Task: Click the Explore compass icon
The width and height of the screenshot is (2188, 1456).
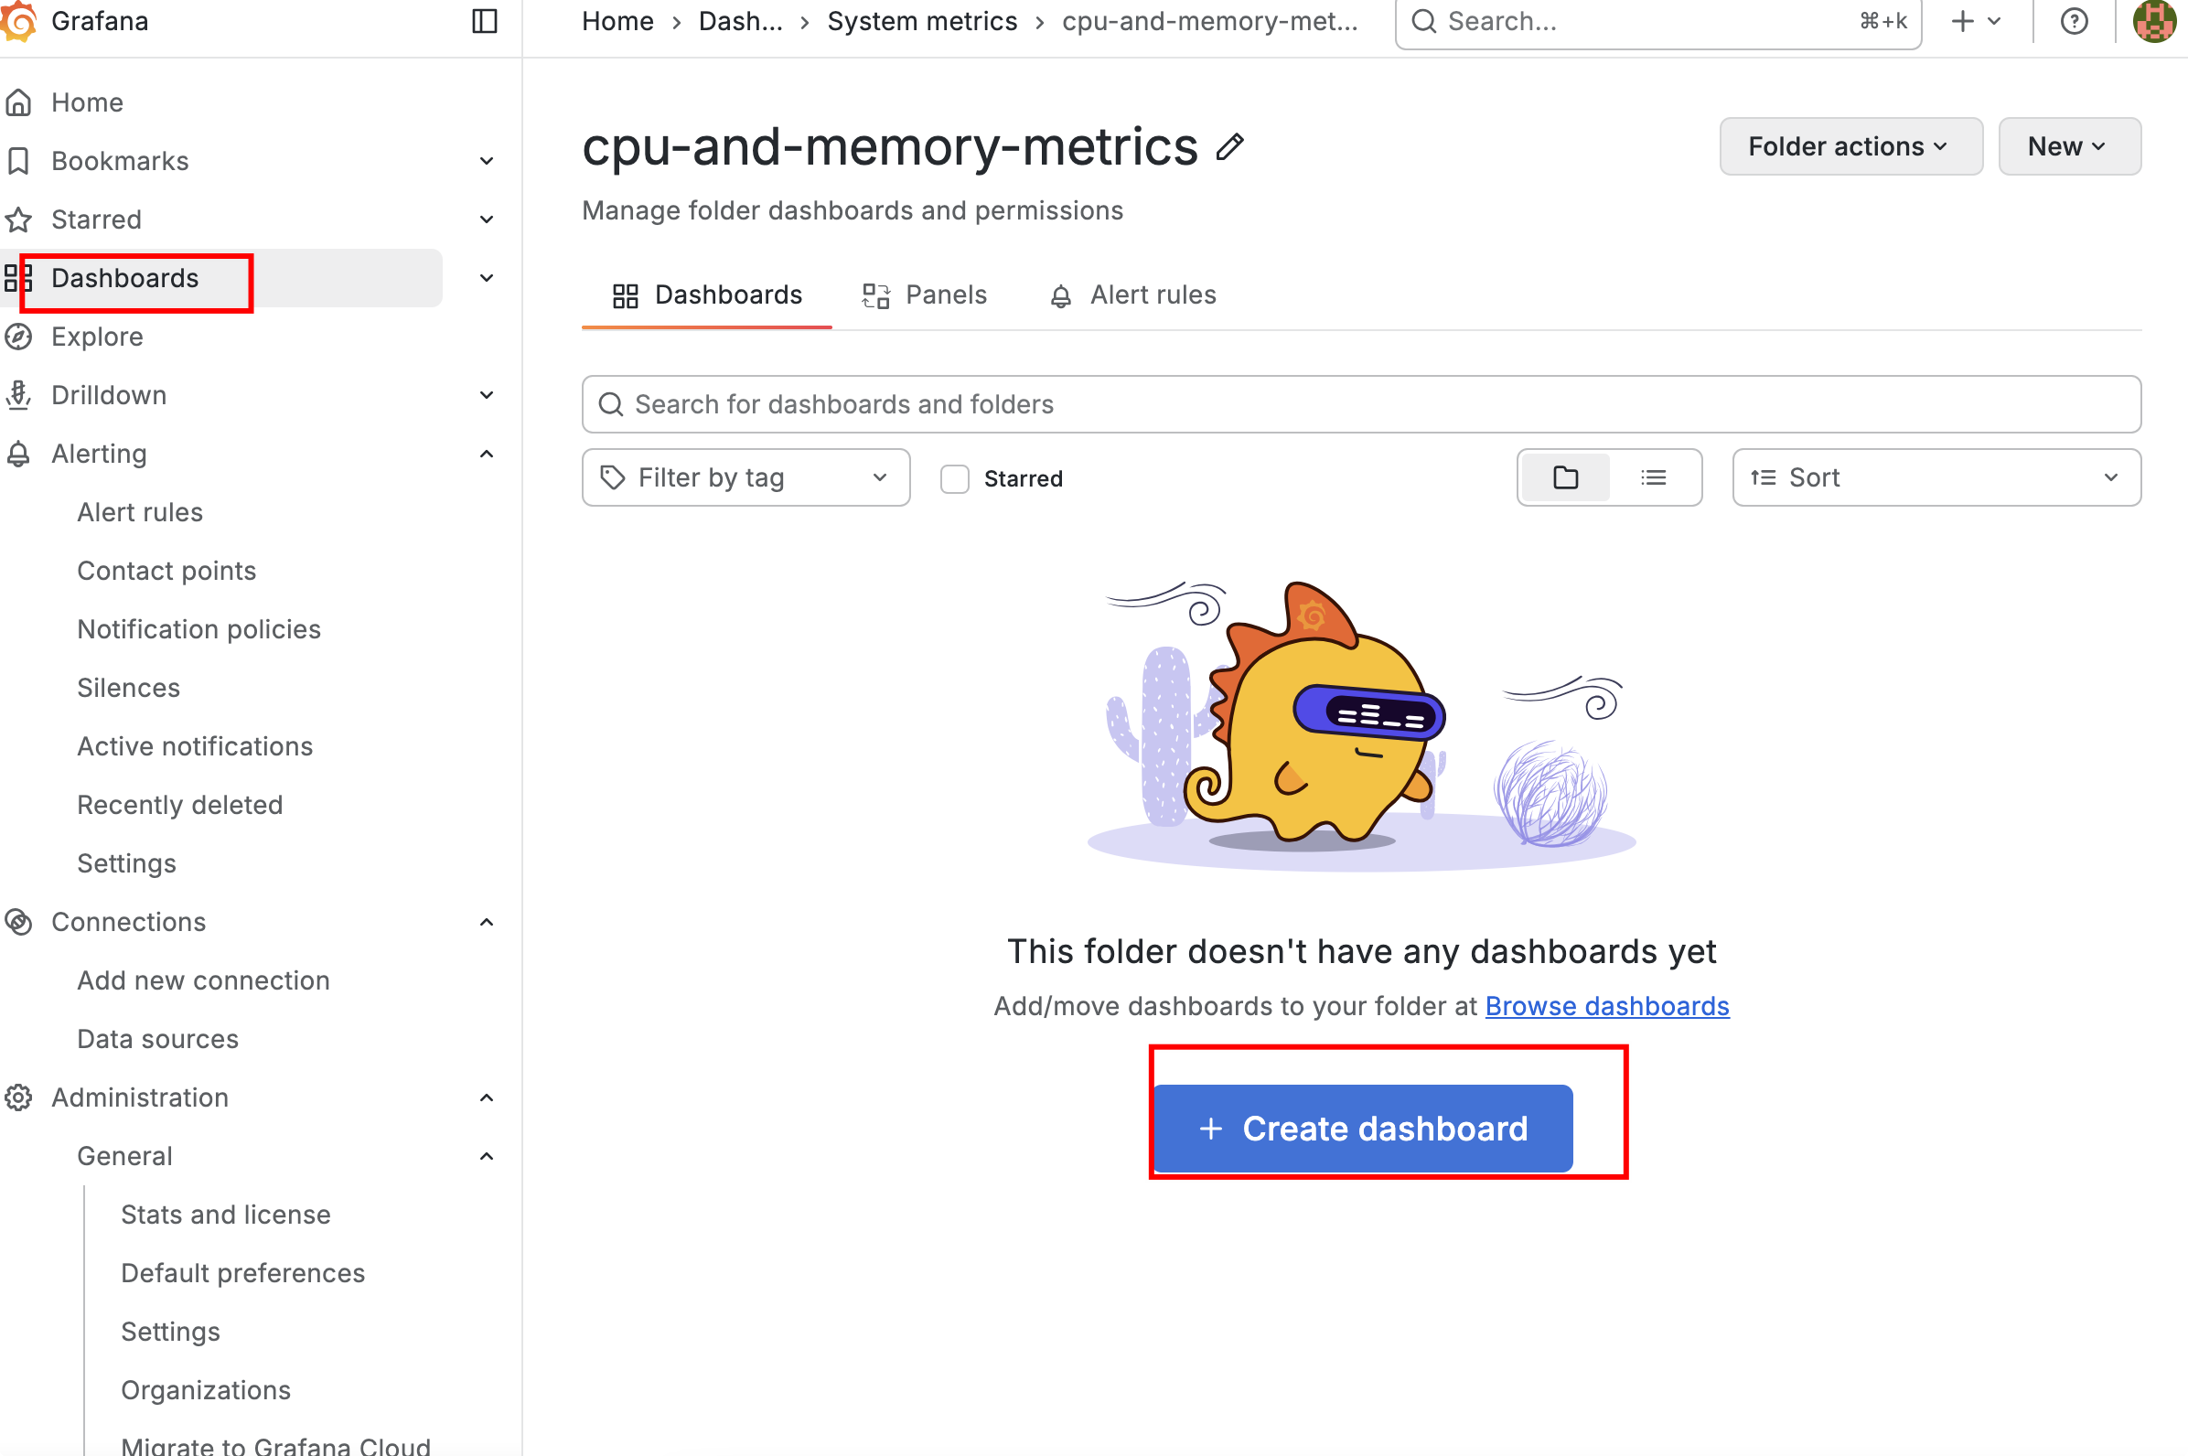Action: coord(18,337)
